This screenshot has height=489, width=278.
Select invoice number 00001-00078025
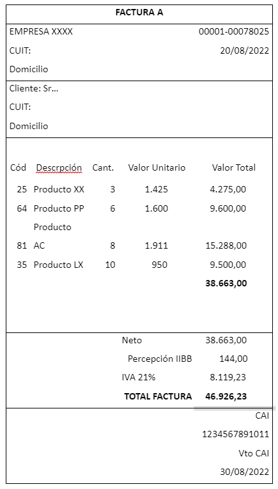234,31
